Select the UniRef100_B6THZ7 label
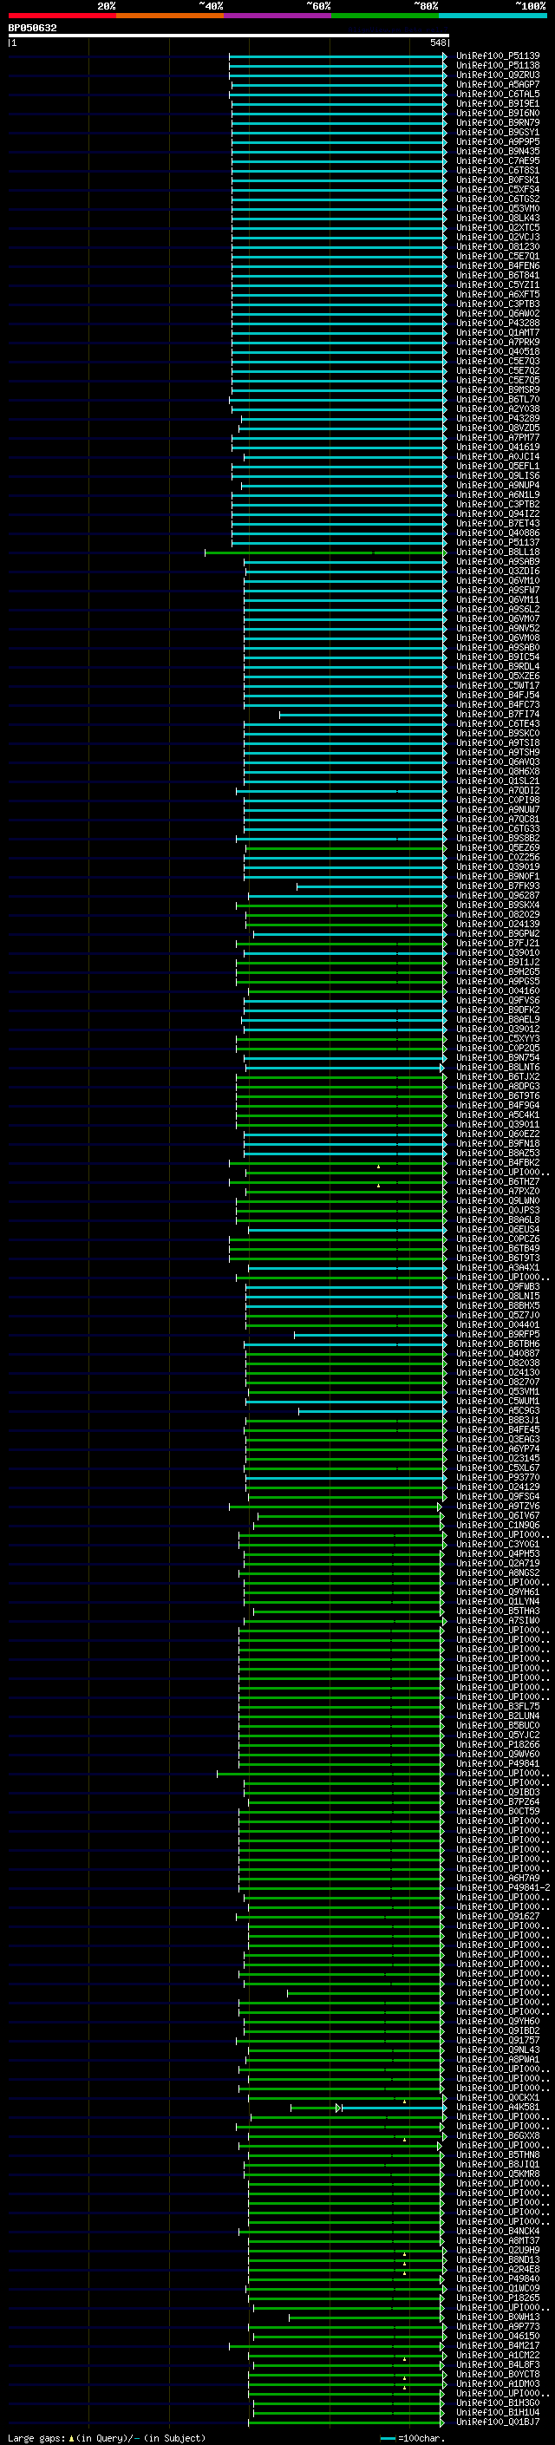This screenshot has height=2445, width=555. click(x=497, y=1181)
